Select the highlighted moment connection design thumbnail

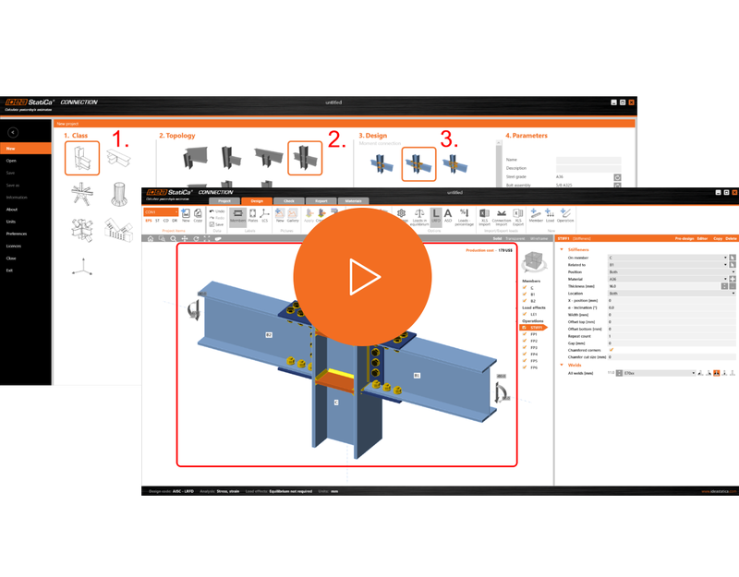pos(418,164)
